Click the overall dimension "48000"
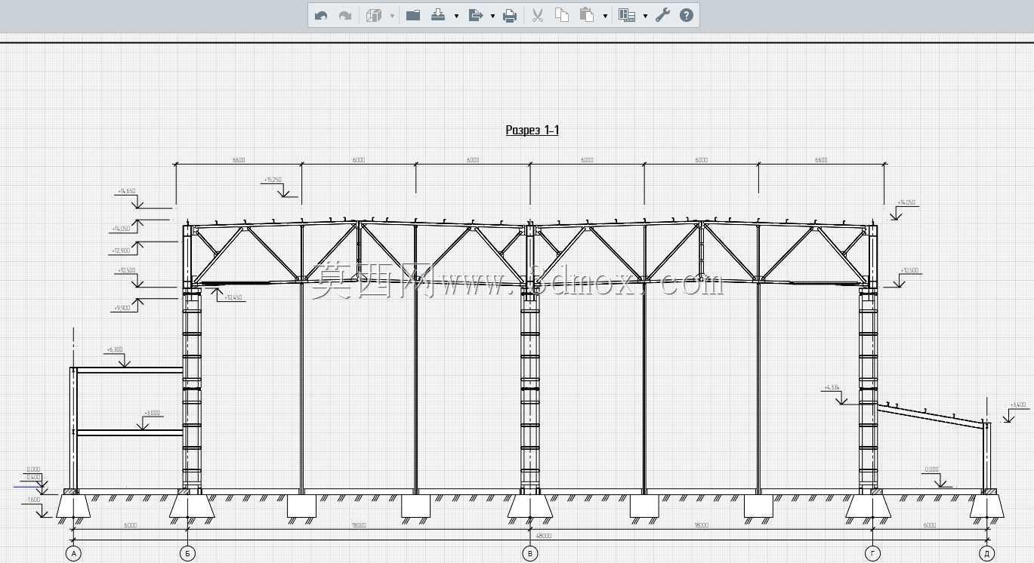Screen dimensions: 1034x563 coord(543,536)
